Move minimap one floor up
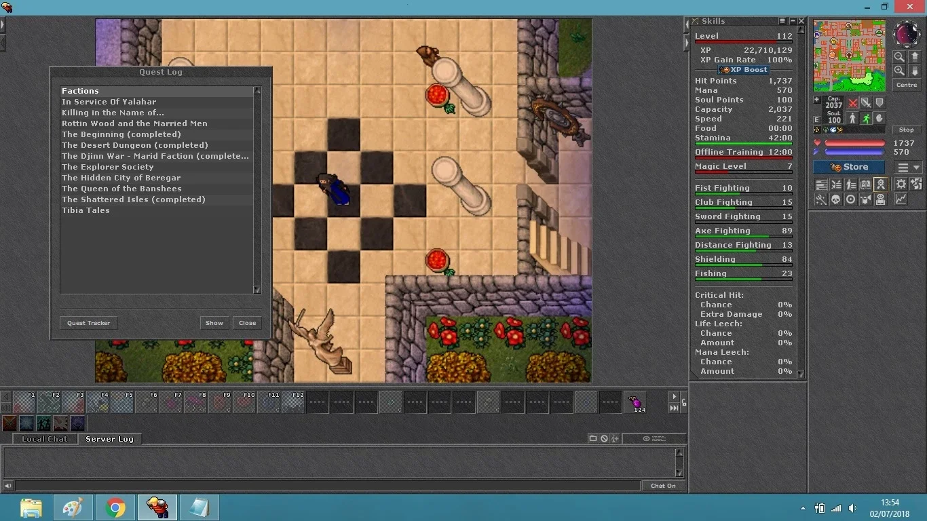Image resolution: width=927 pixels, height=521 pixels. click(x=915, y=57)
